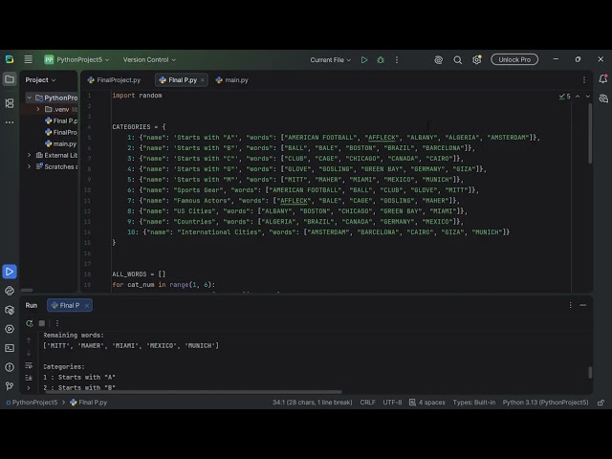The width and height of the screenshot is (612, 459).
Task: Click inspections widget showing 5
Action: (565, 96)
